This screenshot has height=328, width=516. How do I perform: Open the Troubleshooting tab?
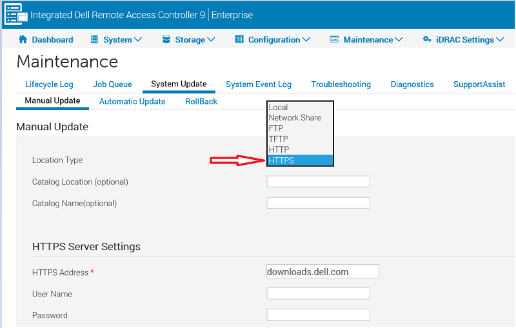coord(341,84)
